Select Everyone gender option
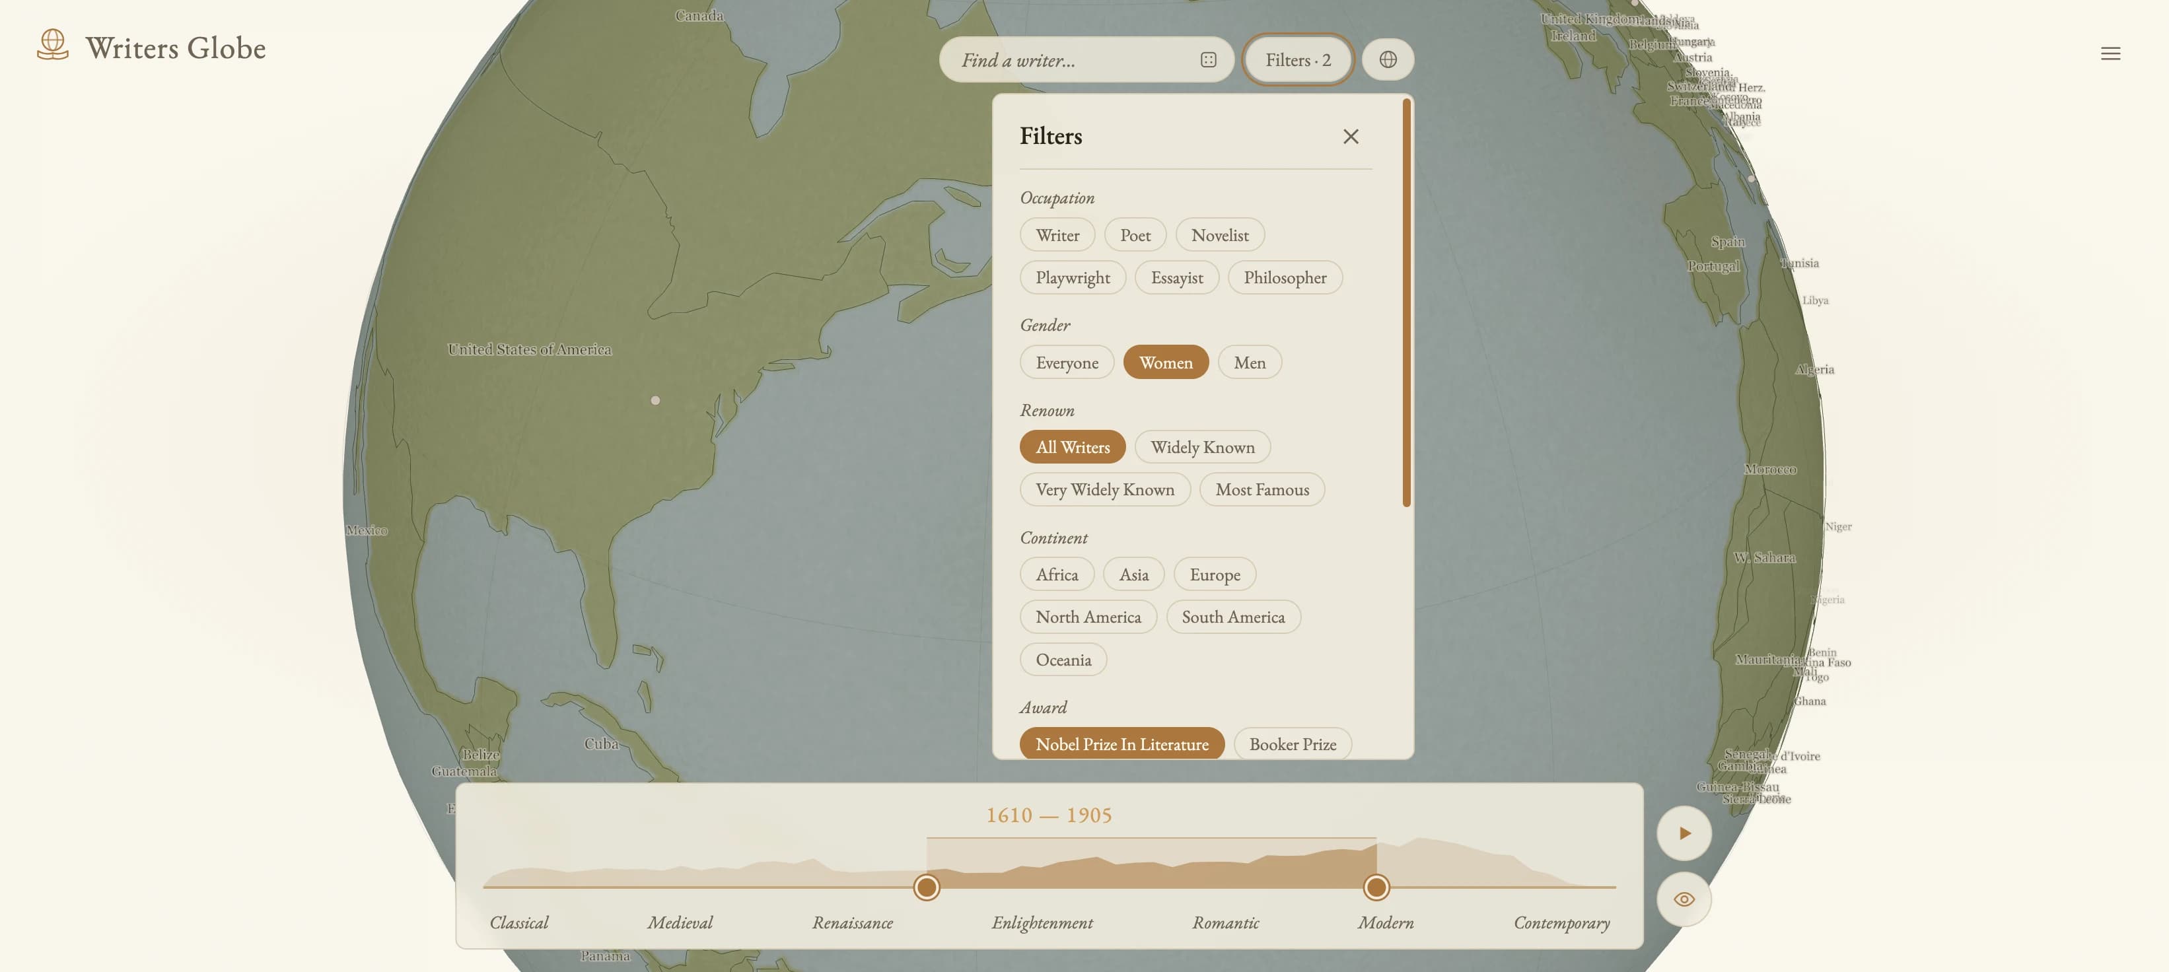 tap(1067, 363)
